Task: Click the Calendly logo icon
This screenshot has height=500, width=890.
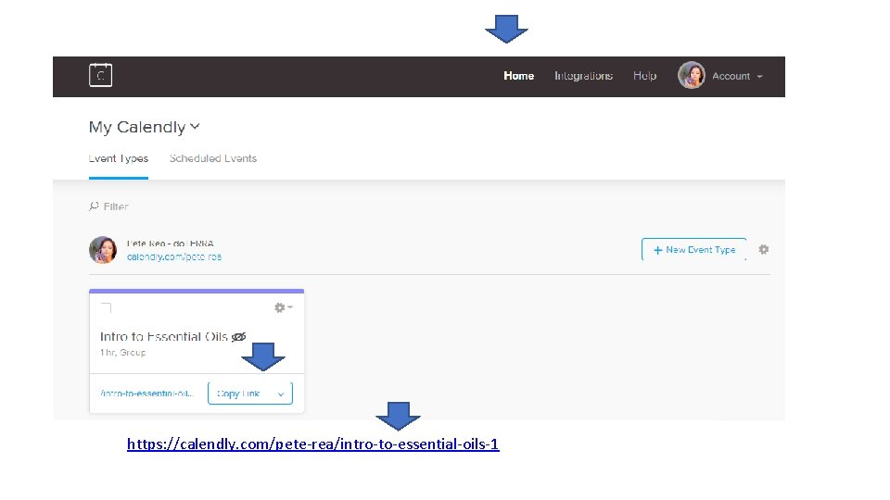Action: click(100, 75)
